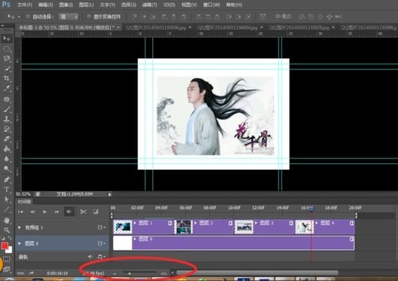Viewport: 398px width, 281px height.
Task: Select the Crop tool
Action: tap(7, 78)
